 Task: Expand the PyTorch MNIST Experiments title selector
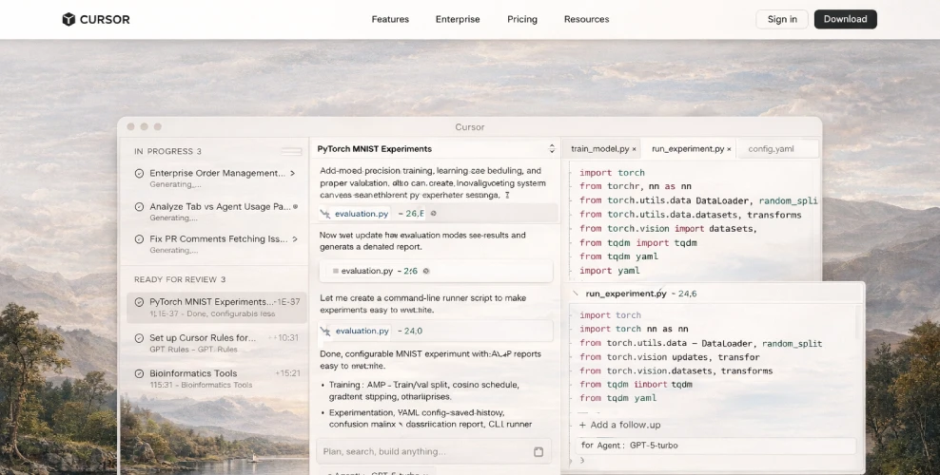coord(552,149)
